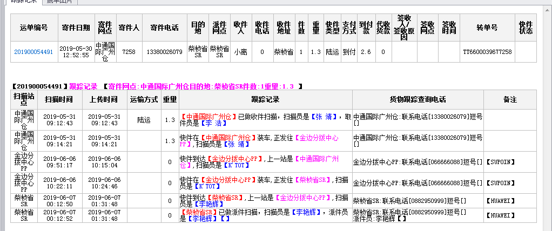Screen dimensions: 552x231
Task: Select the 上传时间 column header
Action: point(105,99)
